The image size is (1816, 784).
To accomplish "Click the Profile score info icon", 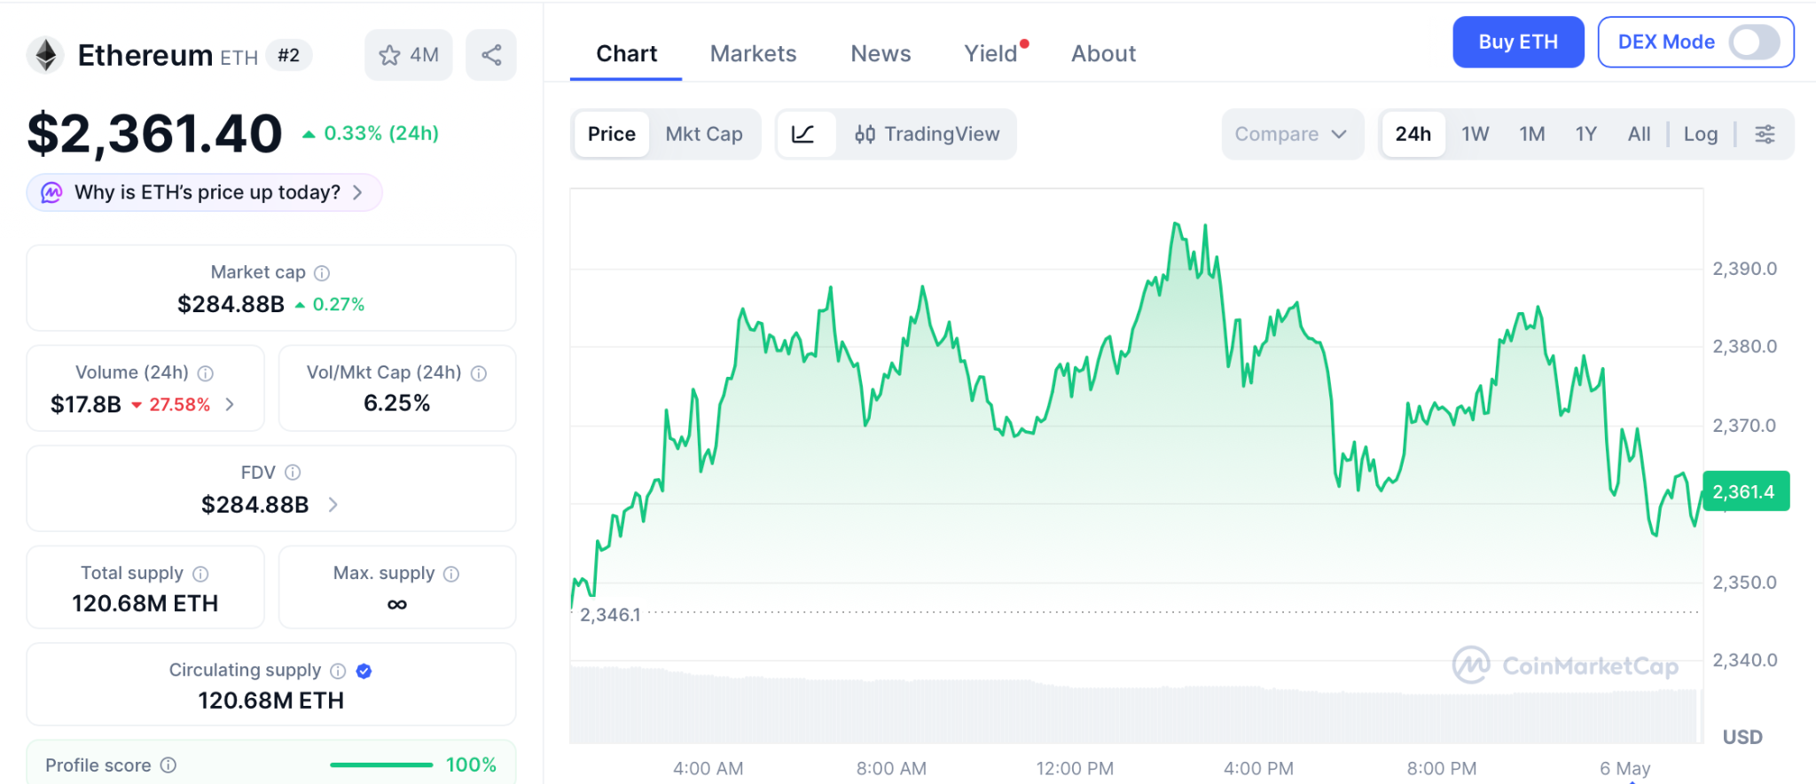I will pos(168,764).
